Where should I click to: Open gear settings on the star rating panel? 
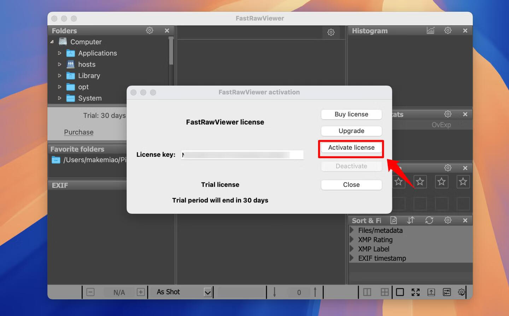[448, 168]
